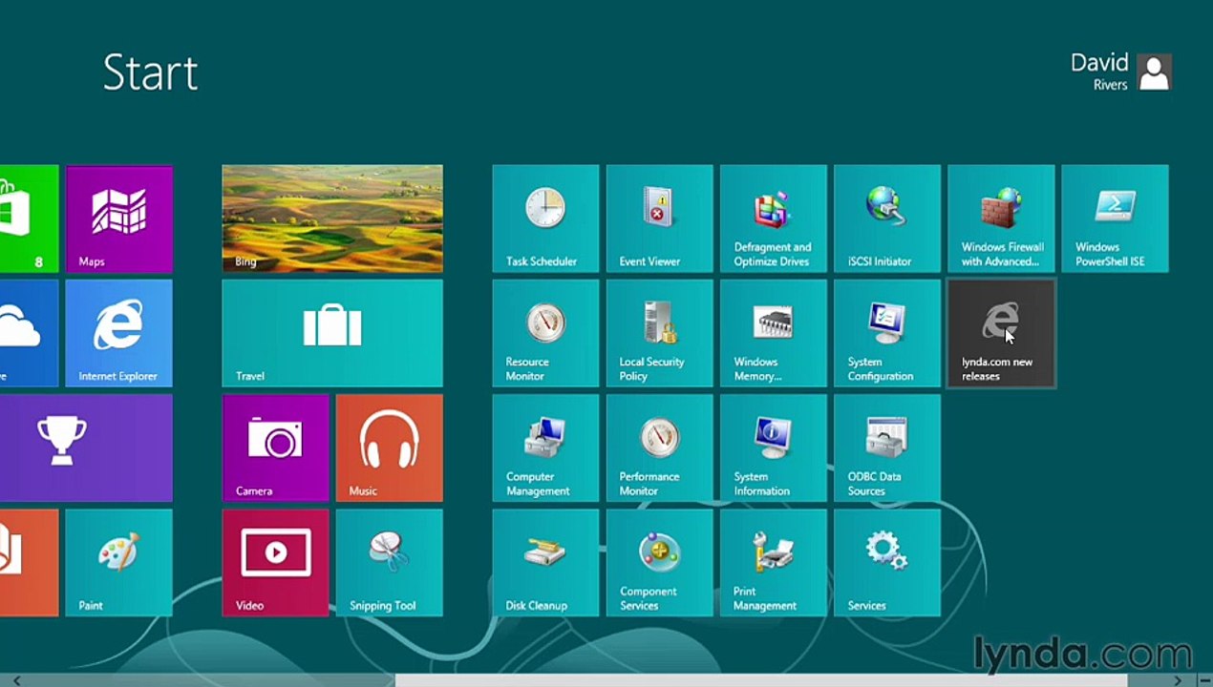Launch Event Viewer tile
Image resolution: width=1213 pixels, height=687 pixels.
pyautogui.click(x=659, y=219)
